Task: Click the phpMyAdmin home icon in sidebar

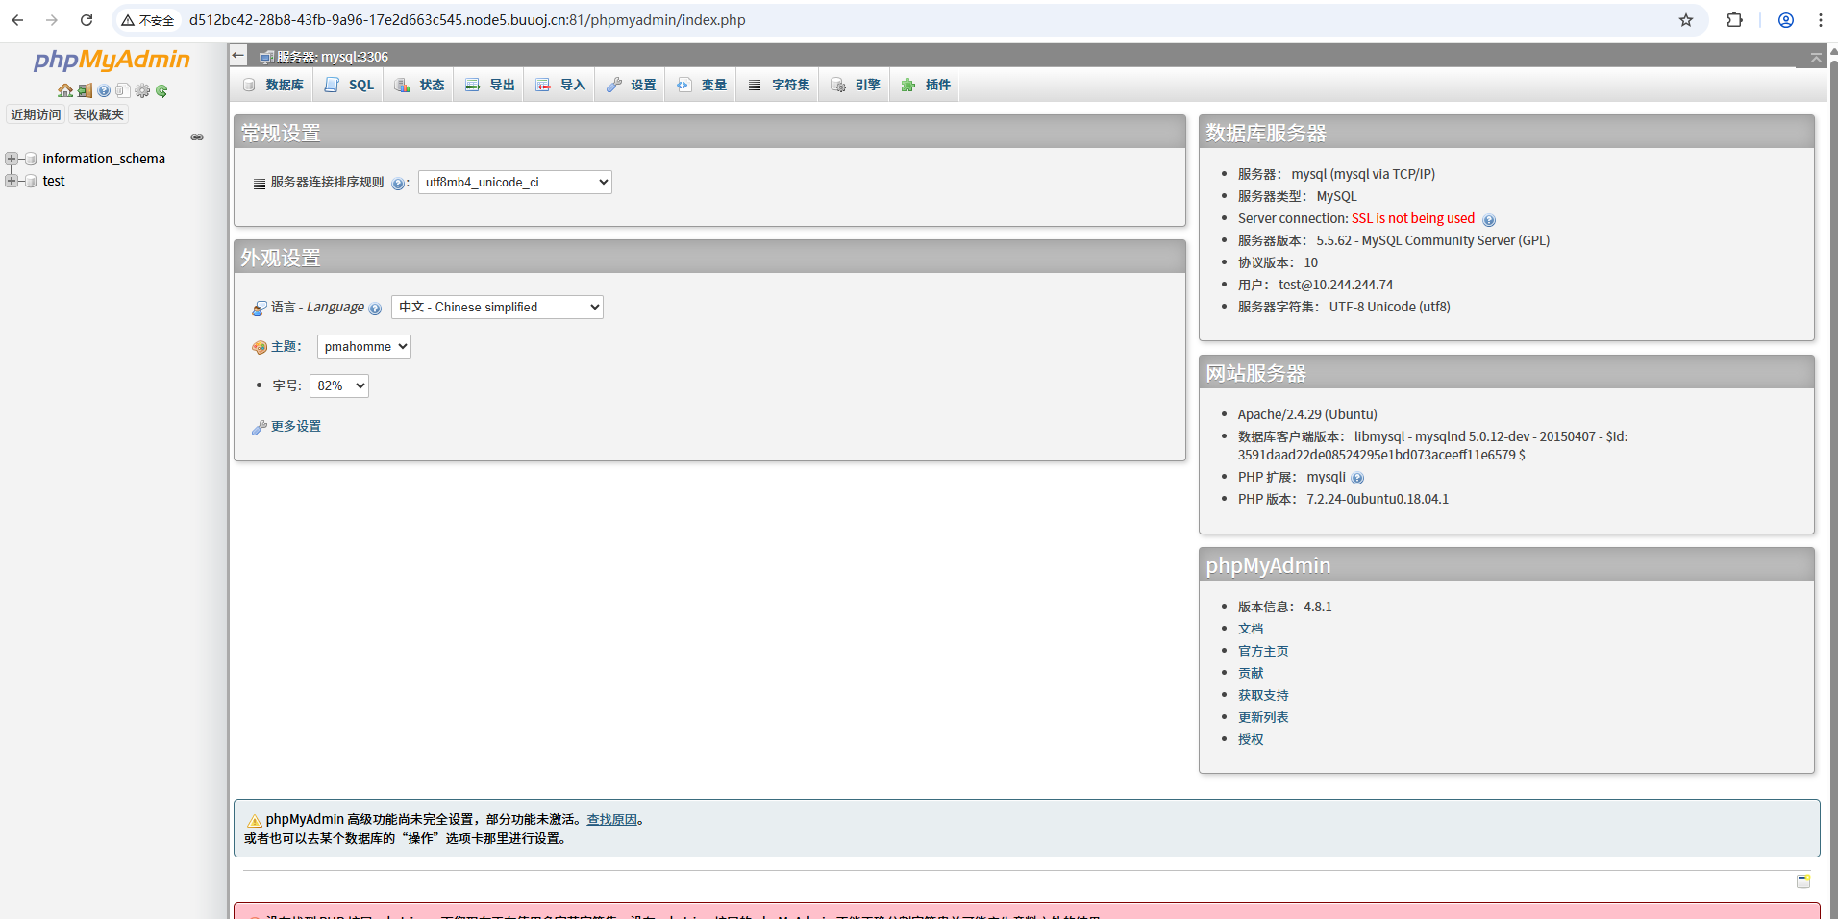Action: tap(65, 90)
